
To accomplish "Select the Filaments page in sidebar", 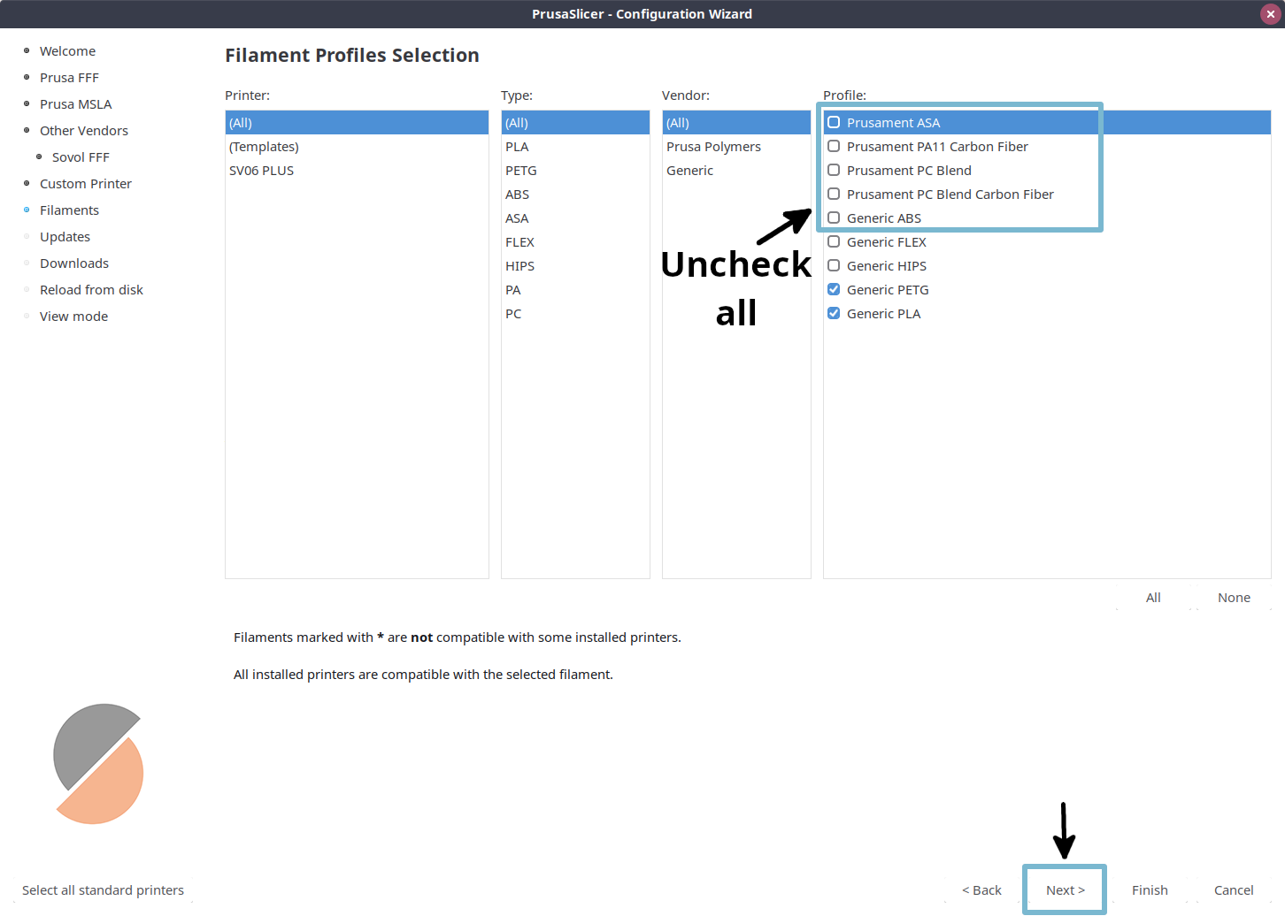I will pyautogui.click(x=69, y=210).
